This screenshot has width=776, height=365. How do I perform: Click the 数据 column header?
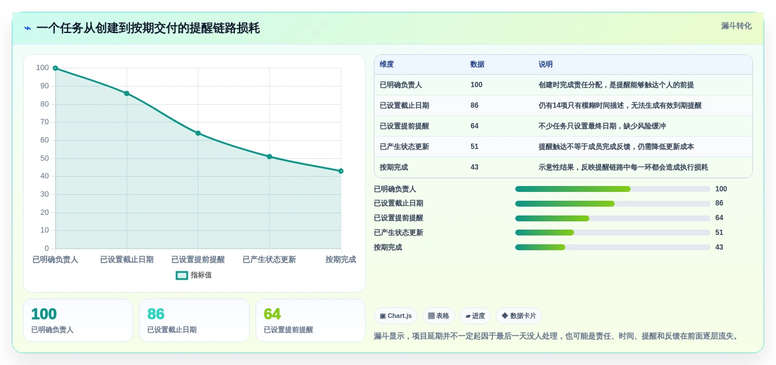coord(477,64)
